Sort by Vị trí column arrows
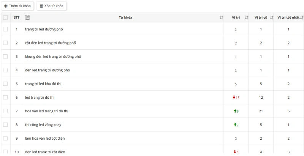Image resolution: width=304 pixels, height=156 pixels. pos(246,18)
